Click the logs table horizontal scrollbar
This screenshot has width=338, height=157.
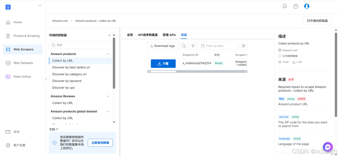click(x=163, y=71)
